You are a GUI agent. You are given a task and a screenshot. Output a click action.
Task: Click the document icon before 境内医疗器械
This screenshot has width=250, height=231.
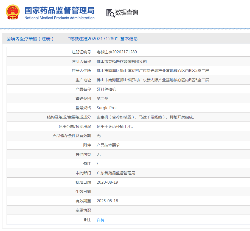pos(9,39)
